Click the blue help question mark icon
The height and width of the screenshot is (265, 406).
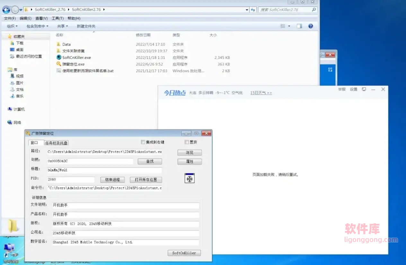tap(311, 26)
